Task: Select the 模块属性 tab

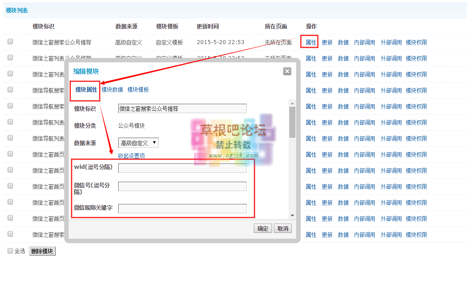Action: (85, 90)
